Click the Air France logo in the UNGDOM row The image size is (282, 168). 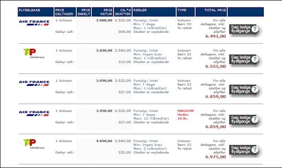34,113
